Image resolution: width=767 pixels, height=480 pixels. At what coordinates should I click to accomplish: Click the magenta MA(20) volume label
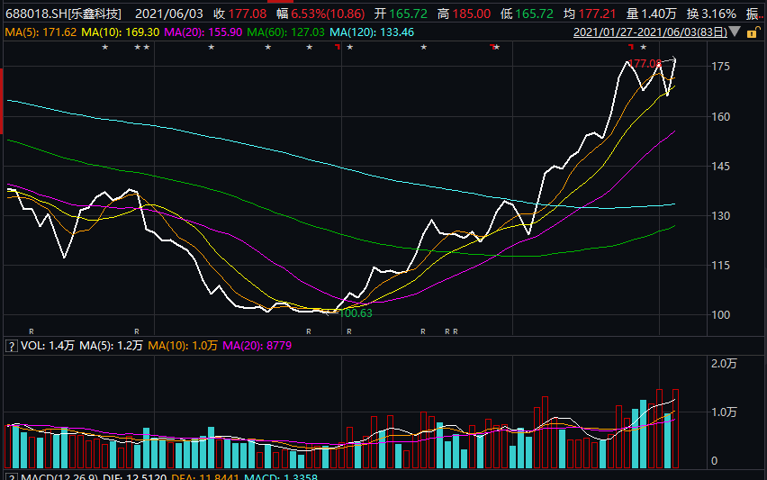pos(257,346)
